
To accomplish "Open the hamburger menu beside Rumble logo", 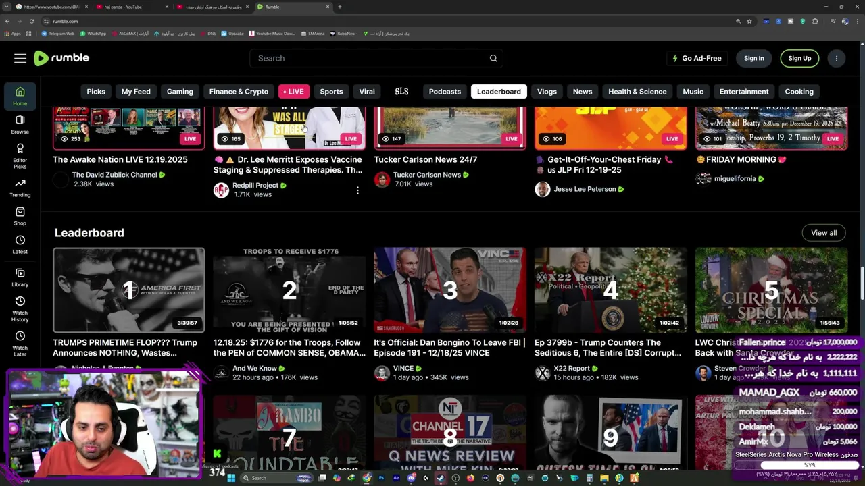I will (x=20, y=58).
